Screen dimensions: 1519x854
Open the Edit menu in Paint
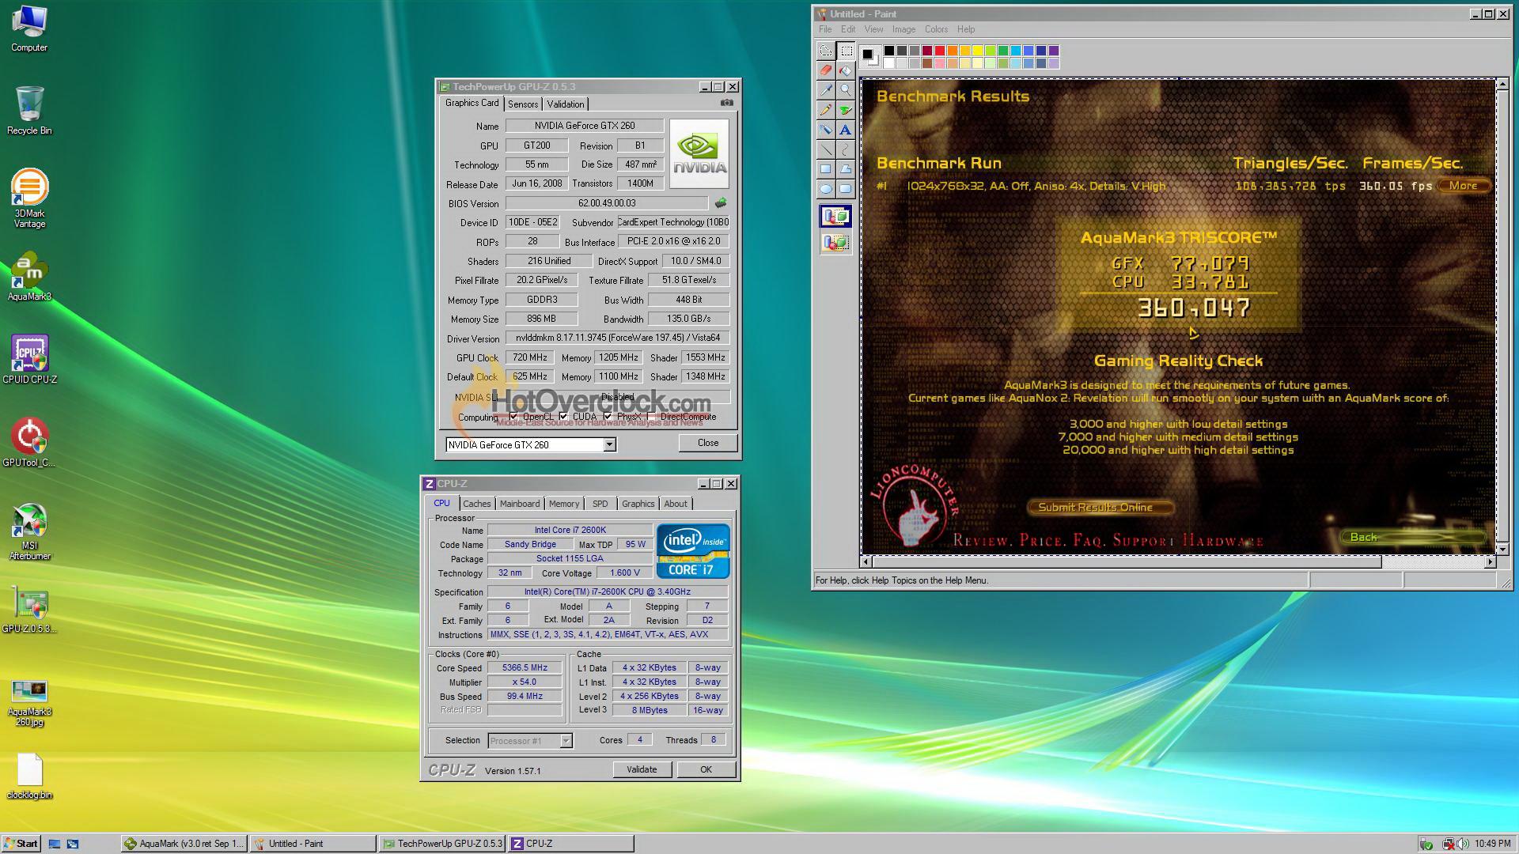[x=848, y=29]
